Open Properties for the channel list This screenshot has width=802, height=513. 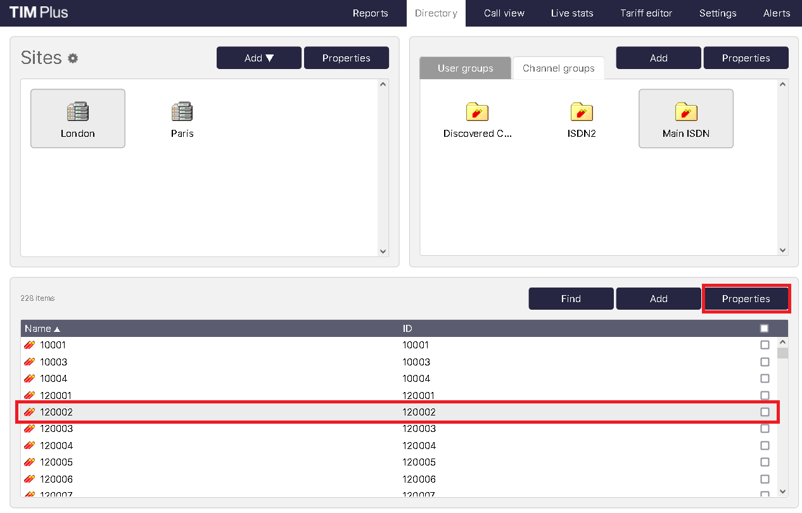746,299
